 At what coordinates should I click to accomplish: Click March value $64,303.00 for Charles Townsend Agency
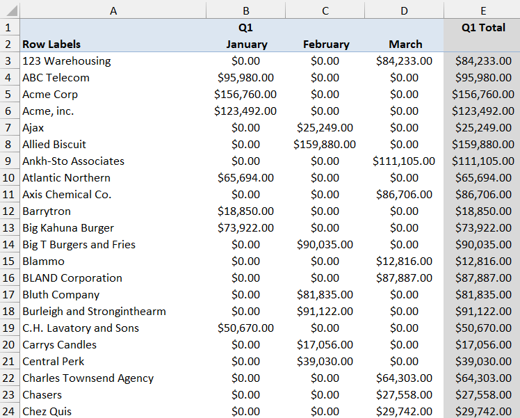[404, 378]
